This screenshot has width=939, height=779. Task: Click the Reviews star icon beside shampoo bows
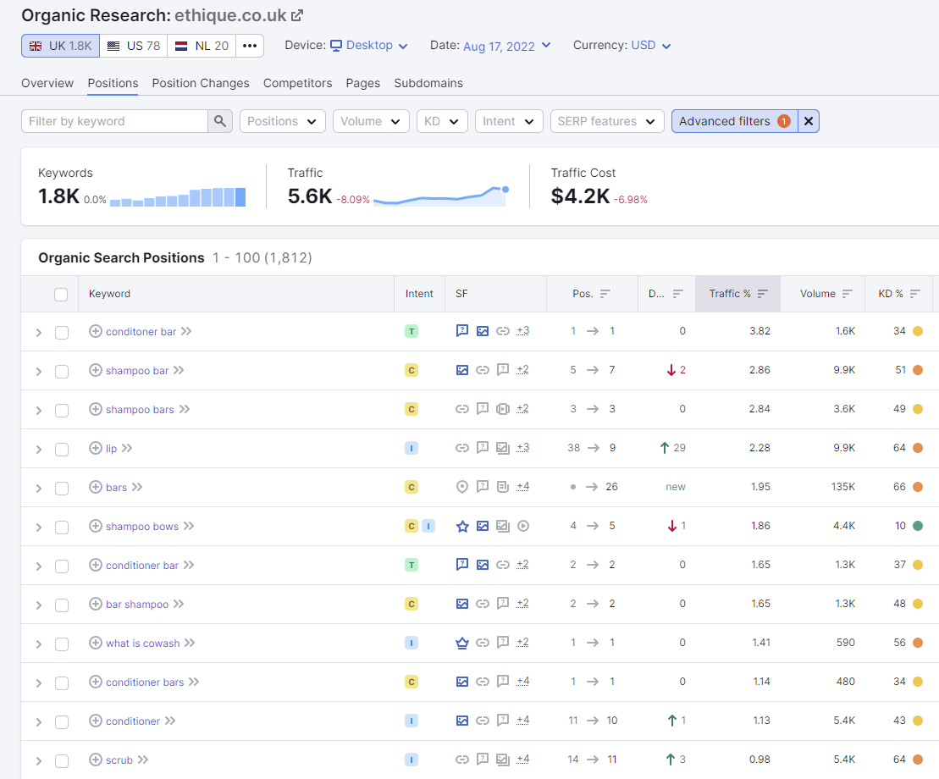click(x=462, y=526)
